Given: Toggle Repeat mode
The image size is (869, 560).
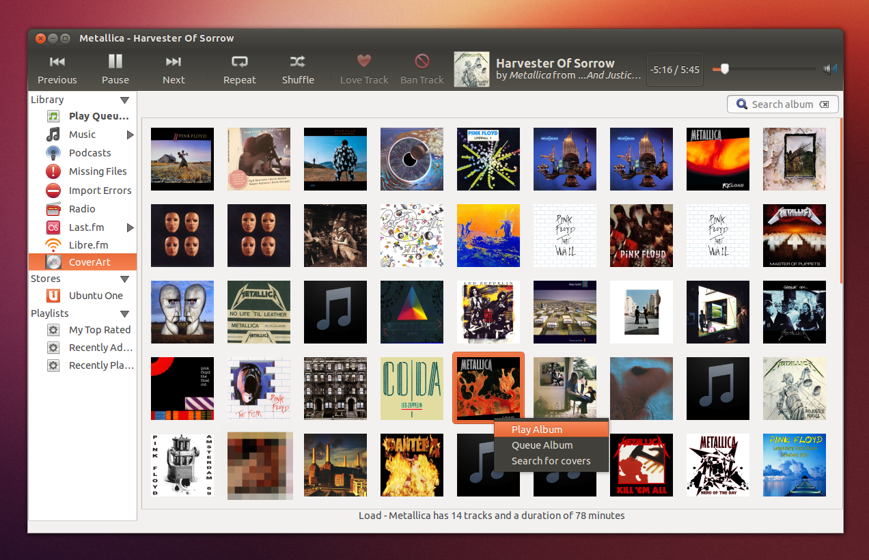Looking at the screenshot, I should point(239,70).
